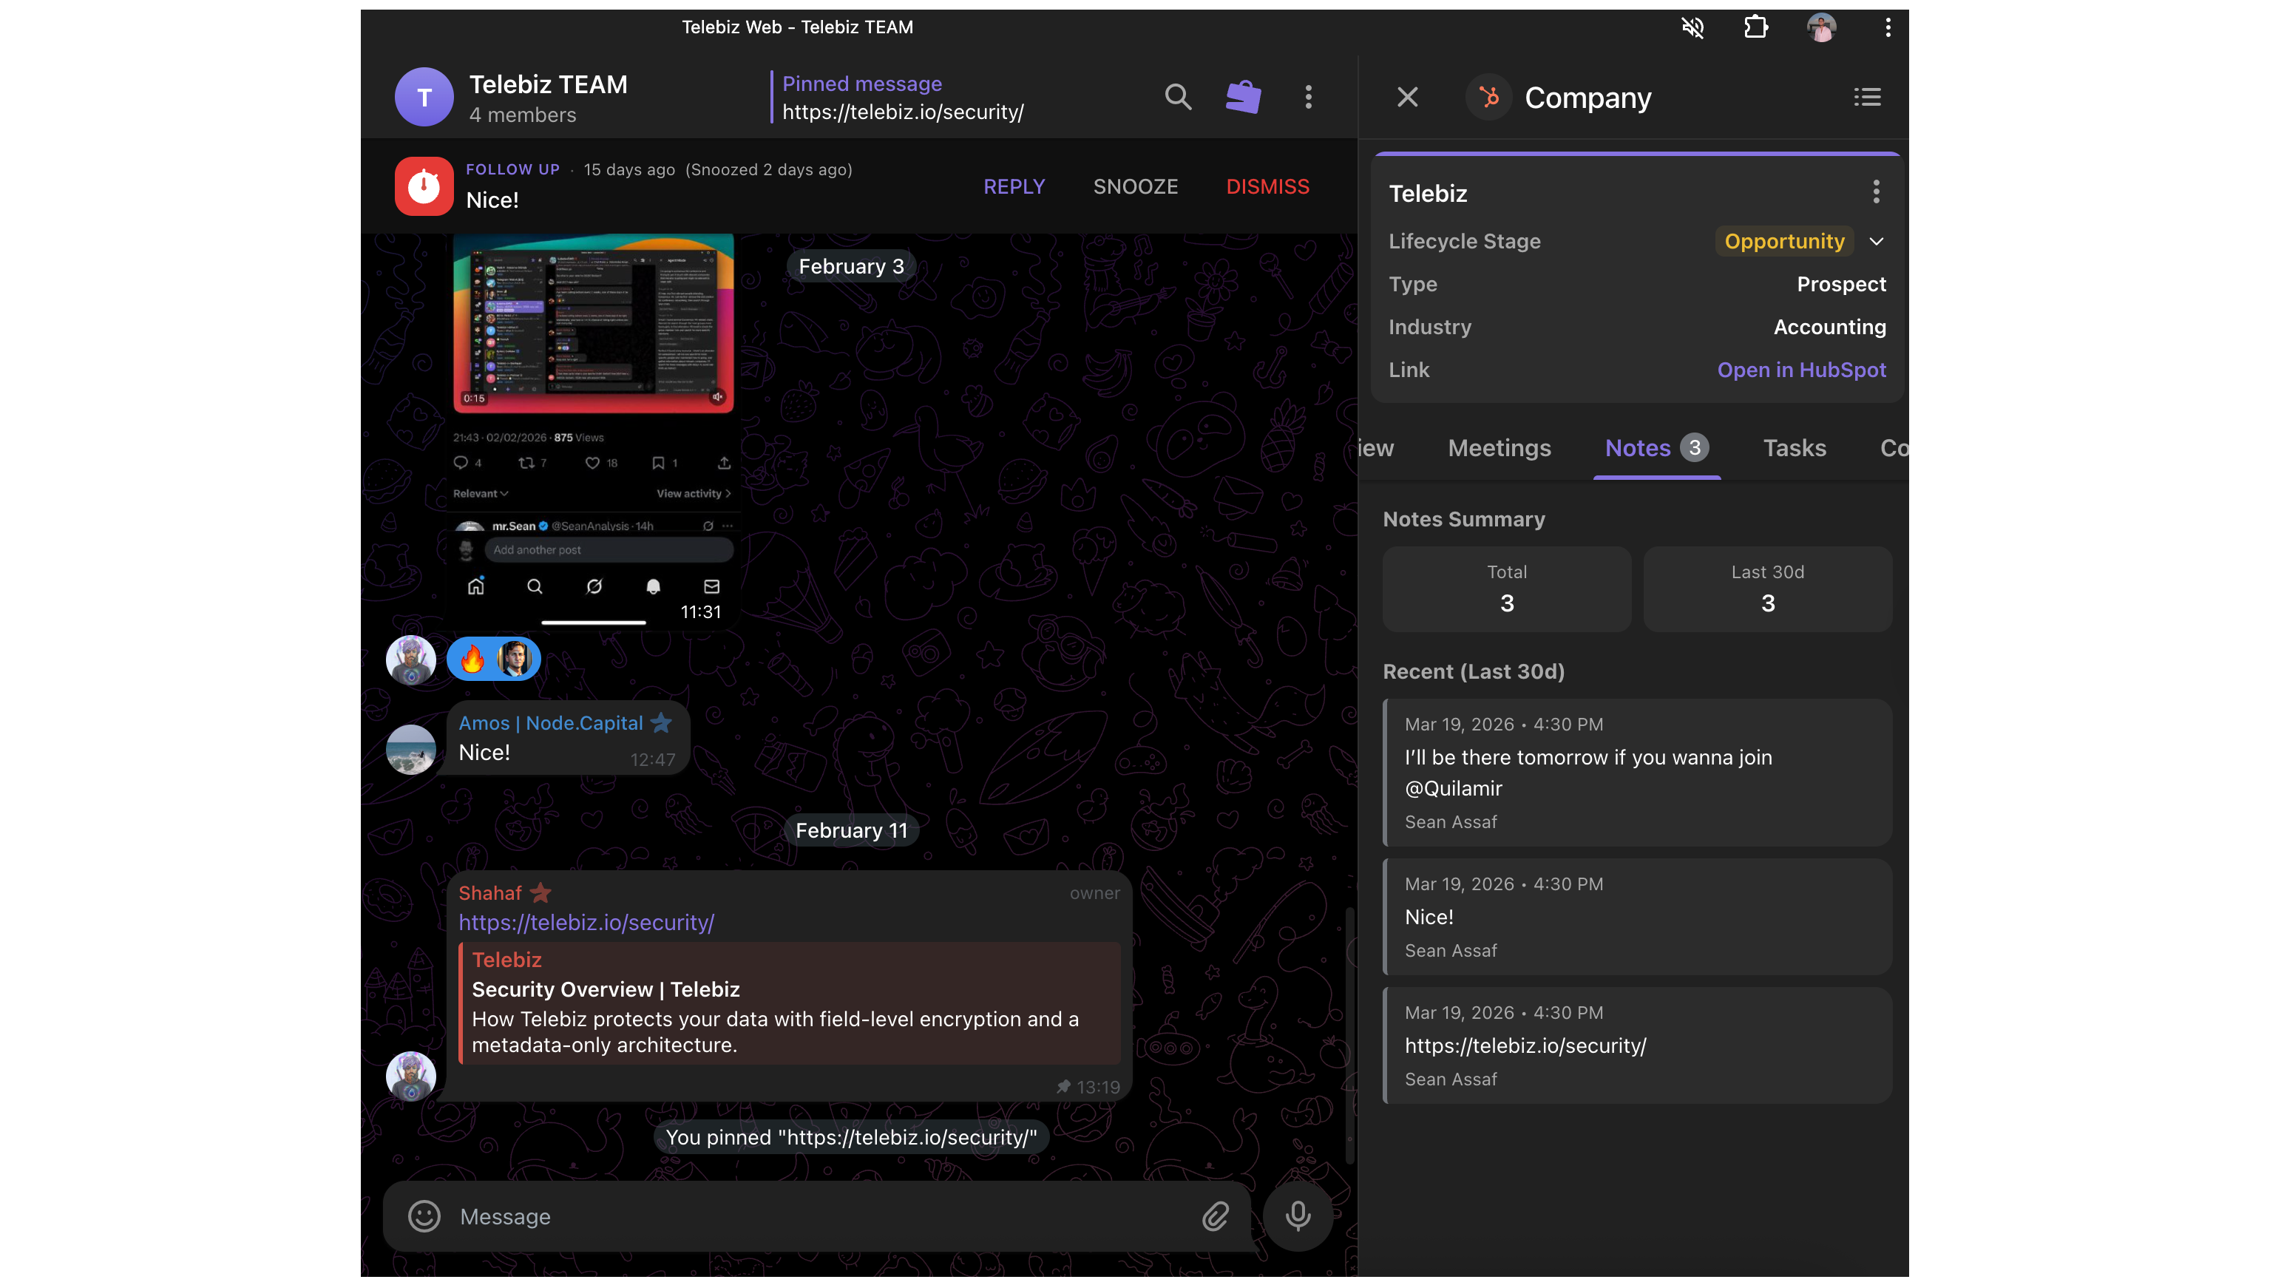
Task: Click the SNOOZE follow-up button
Action: click(1135, 186)
